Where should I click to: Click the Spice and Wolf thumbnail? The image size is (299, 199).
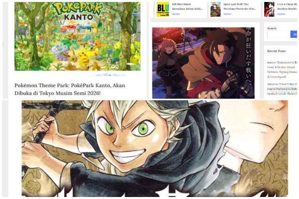point(215,9)
